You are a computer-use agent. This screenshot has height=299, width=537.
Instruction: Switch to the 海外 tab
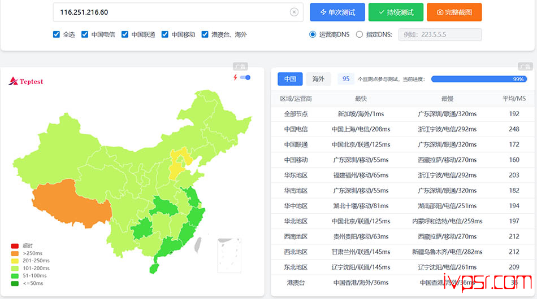318,79
